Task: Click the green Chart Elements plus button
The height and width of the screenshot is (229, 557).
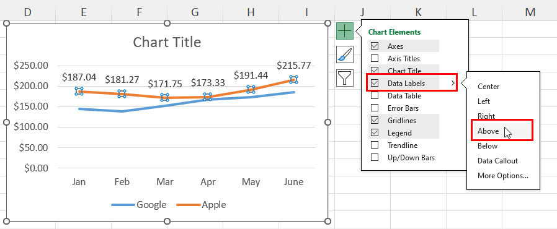Action: (345, 31)
